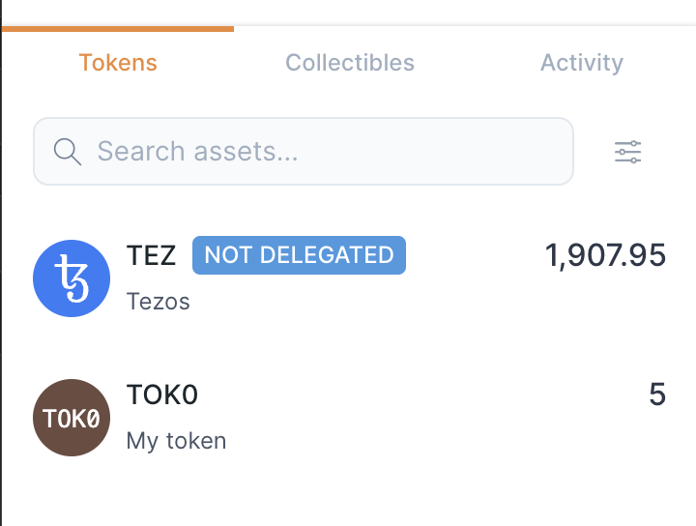Click the gray divider line above Activity
The height and width of the screenshot is (526, 696).
(581, 25)
